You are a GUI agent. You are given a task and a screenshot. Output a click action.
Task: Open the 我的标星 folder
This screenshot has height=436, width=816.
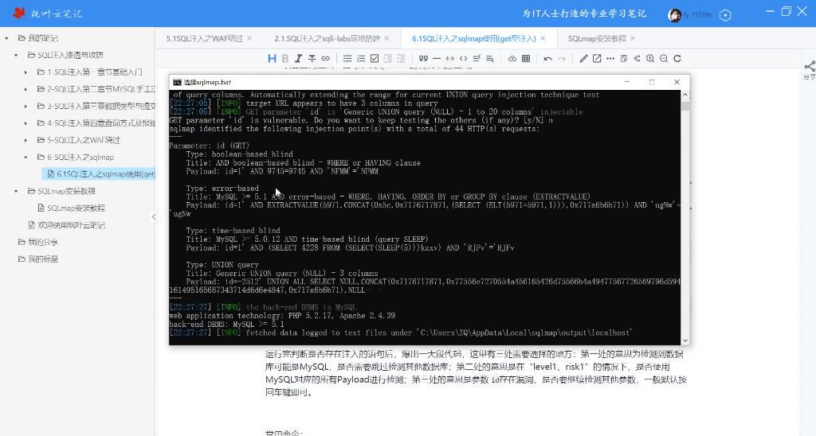(x=38, y=259)
